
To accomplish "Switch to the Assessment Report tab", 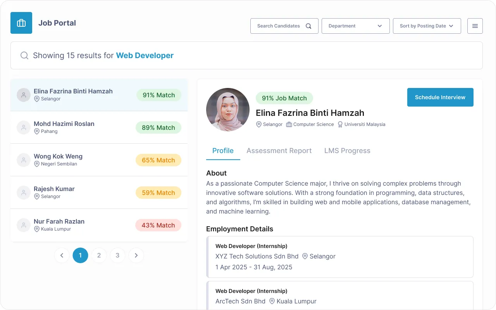I will pos(279,151).
